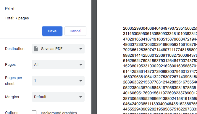Image resolution: width=197 pixels, height=114 pixels.
Task: Click the Background graphics label text
Action: [59, 113]
